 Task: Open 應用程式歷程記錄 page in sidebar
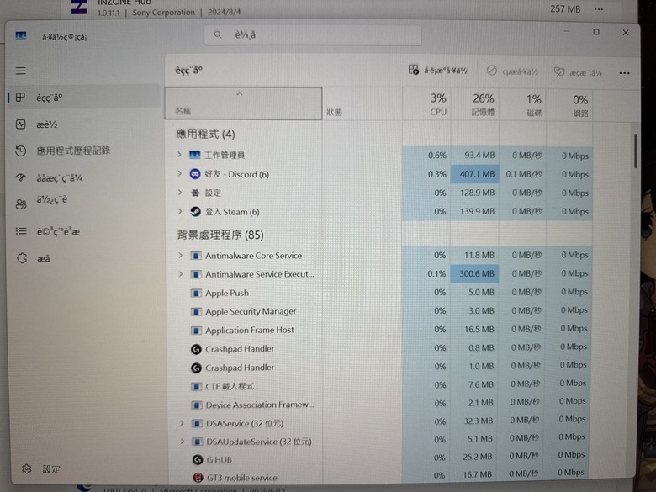(x=73, y=151)
